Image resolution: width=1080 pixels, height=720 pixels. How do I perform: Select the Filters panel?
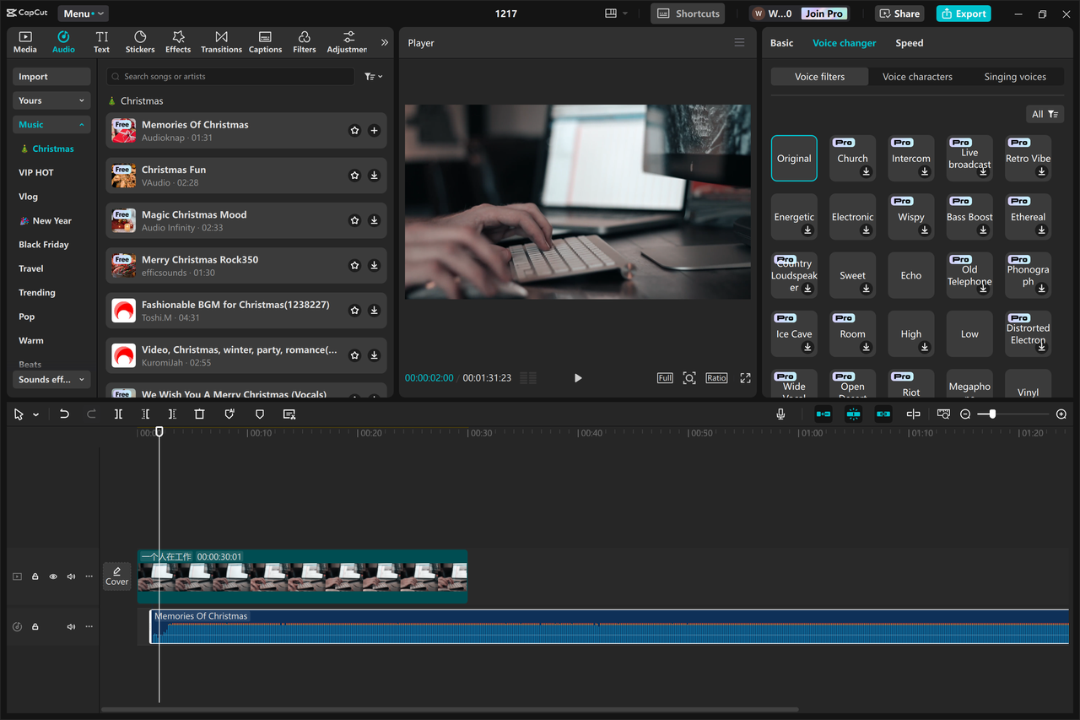pos(304,41)
